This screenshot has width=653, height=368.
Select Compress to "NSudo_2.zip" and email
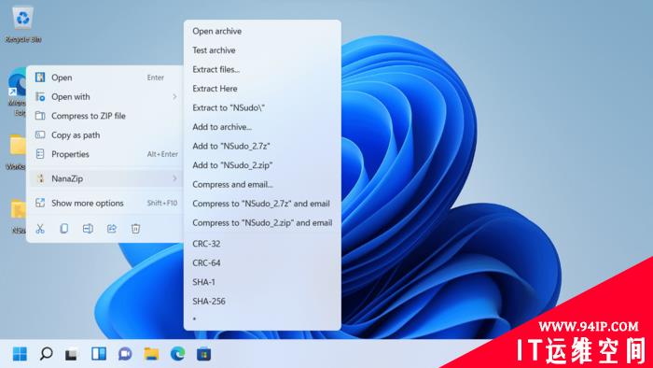click(x=262, y=223)
